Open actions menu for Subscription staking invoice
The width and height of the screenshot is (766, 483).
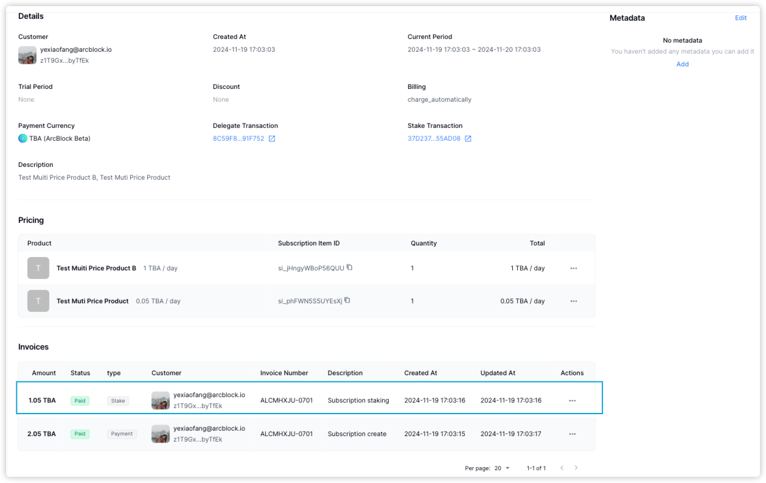[572, 401]
